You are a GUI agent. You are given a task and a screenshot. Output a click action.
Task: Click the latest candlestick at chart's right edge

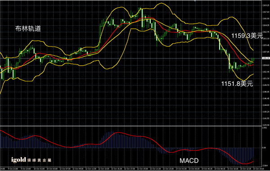(254, 60)
